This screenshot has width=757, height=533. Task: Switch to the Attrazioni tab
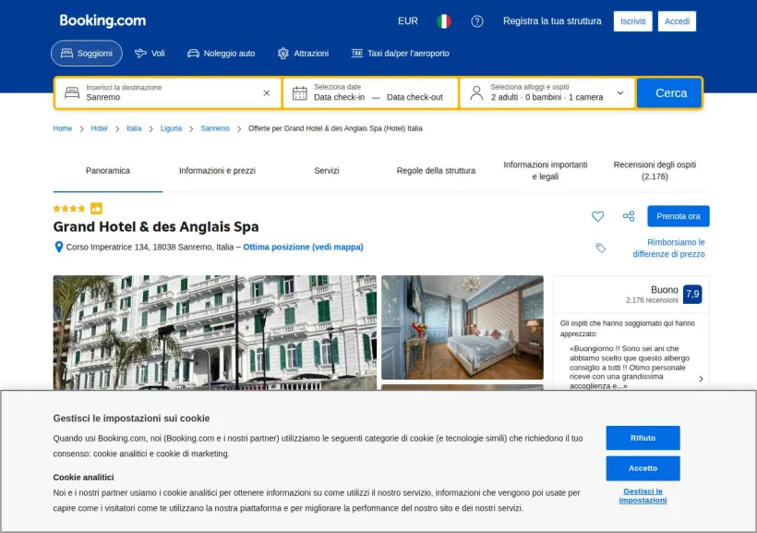point(303,54)
